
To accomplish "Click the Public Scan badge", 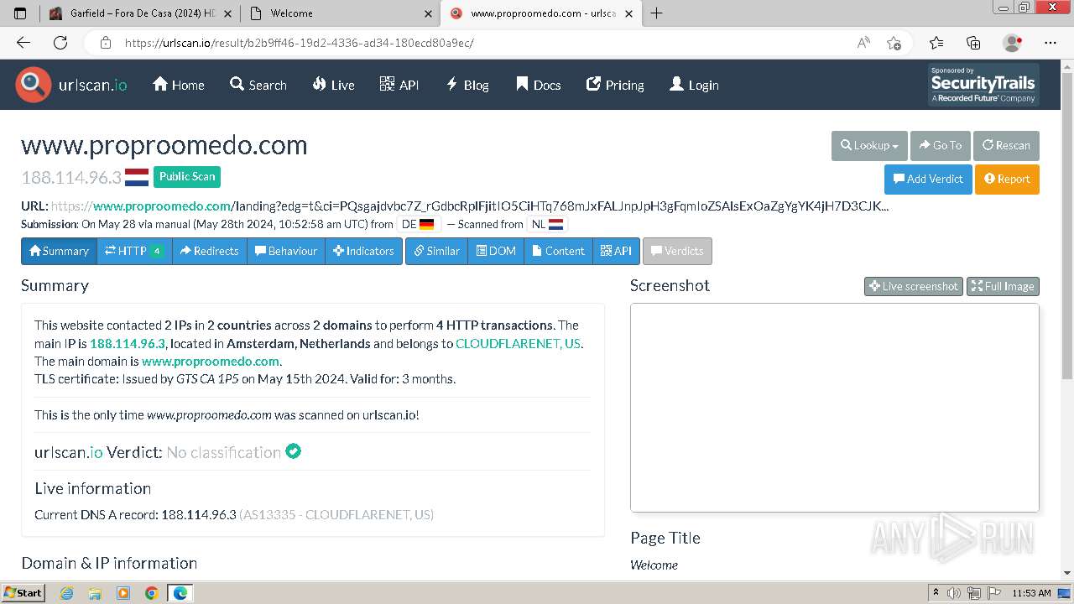I will tap(187, 176).
